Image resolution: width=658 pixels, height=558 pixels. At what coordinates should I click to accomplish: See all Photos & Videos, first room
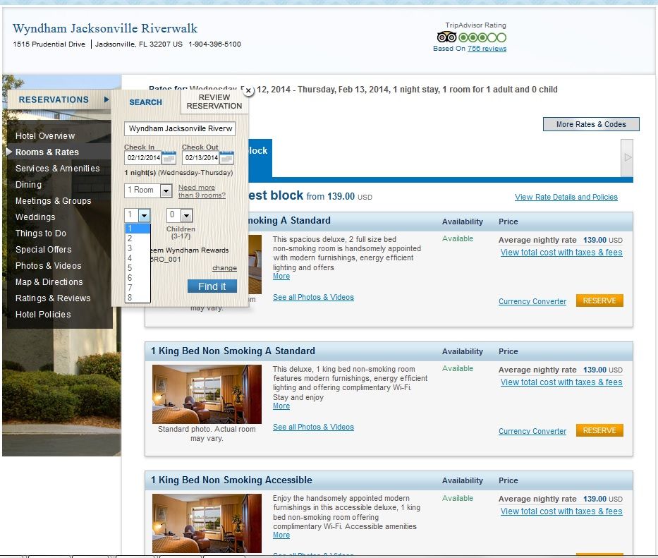pos(313,297)
